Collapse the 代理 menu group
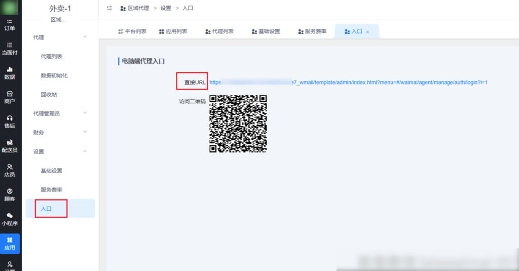 click(60, 37)
